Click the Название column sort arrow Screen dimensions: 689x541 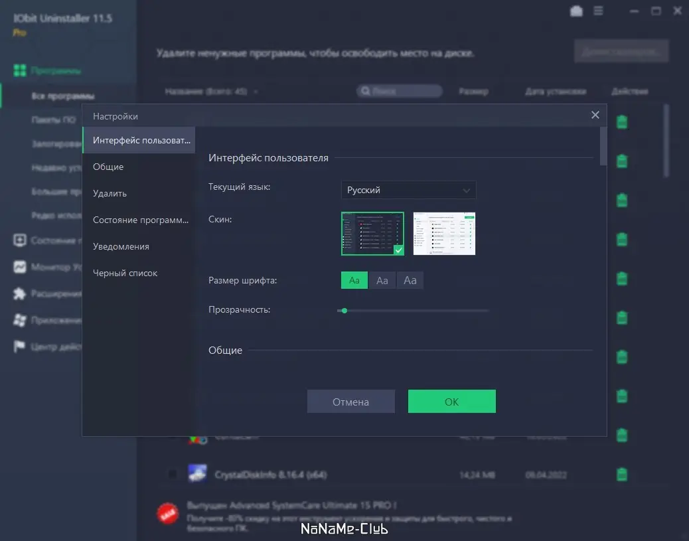click(x=256, y=92)
